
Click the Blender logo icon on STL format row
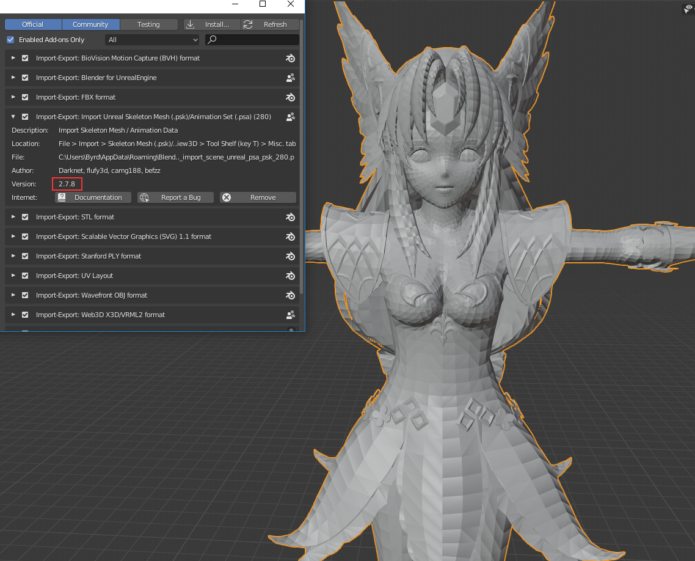(x=290, y=217)
